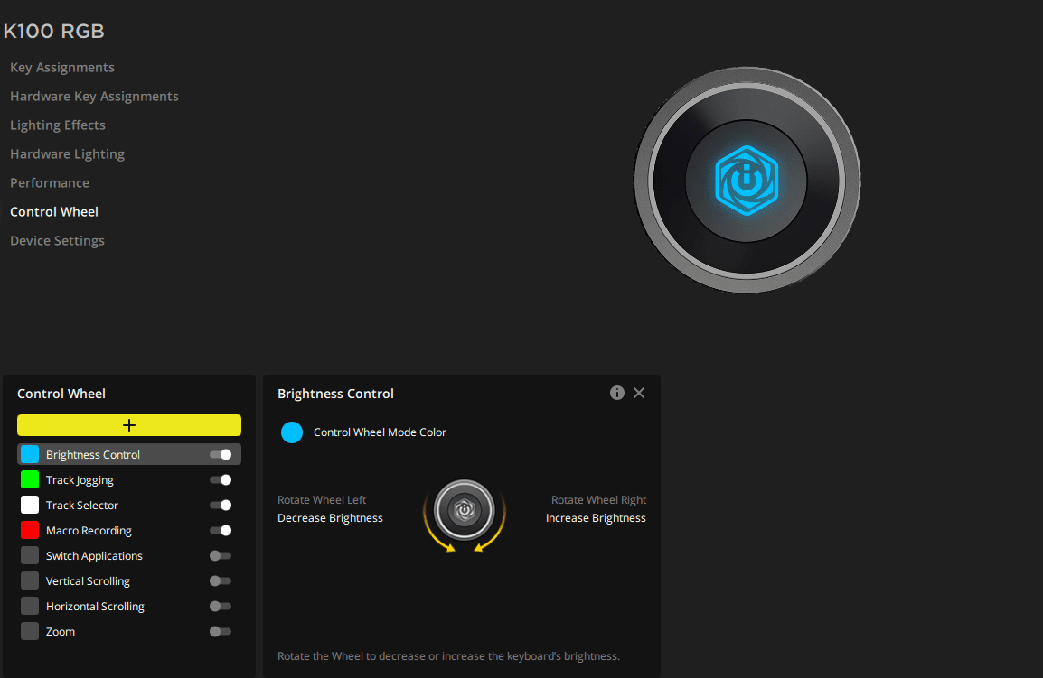Click the large control wheel image
Screen dimensions: 1043x678
click(747, 180)
